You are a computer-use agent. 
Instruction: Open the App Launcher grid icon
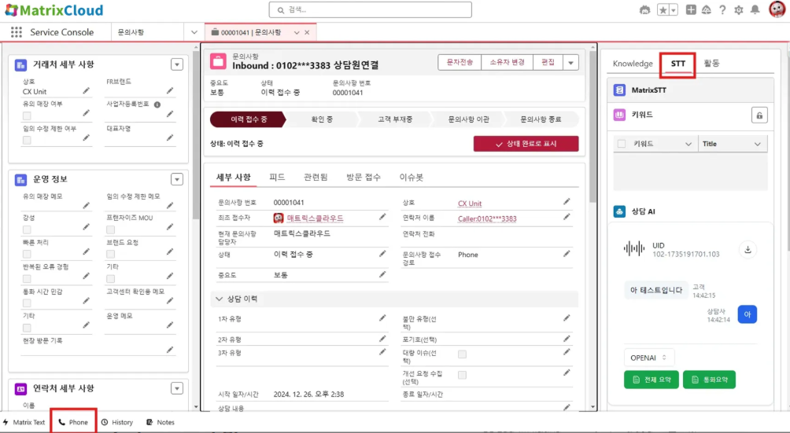coord(16,32)
